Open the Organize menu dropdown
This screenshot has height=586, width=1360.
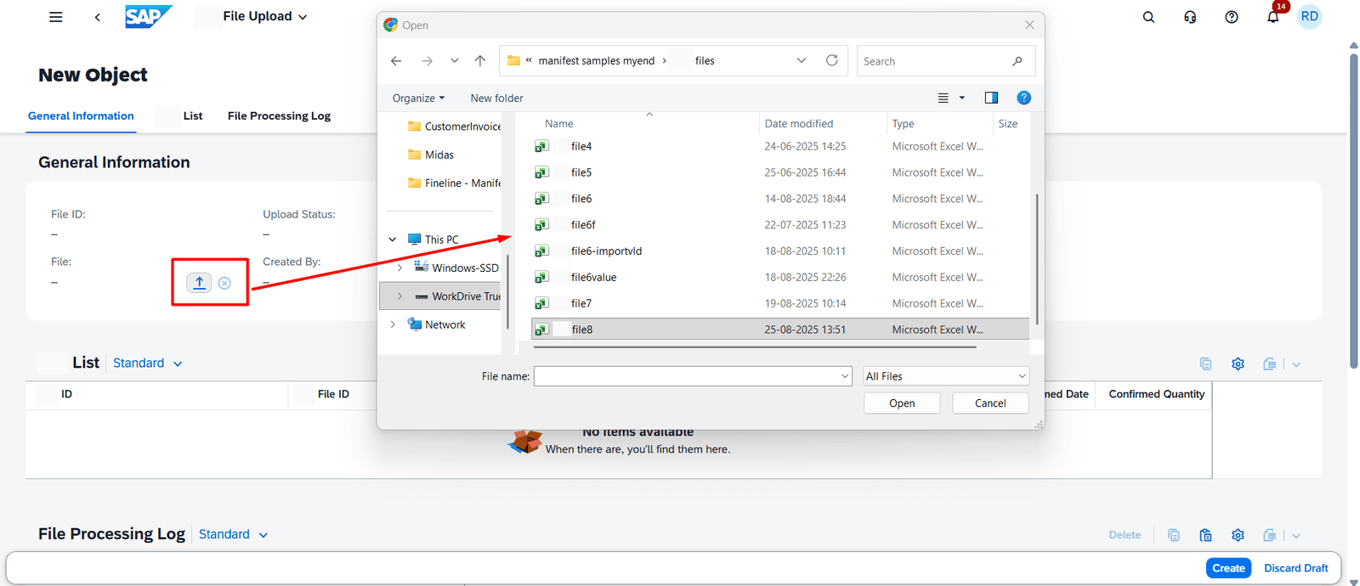click(x=418, y=98)
